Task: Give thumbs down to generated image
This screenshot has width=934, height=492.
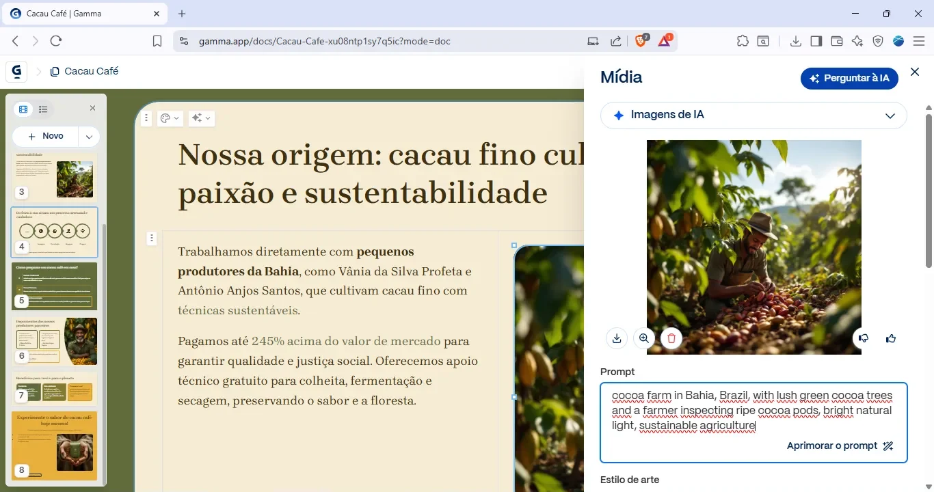Action: [864, 338]
